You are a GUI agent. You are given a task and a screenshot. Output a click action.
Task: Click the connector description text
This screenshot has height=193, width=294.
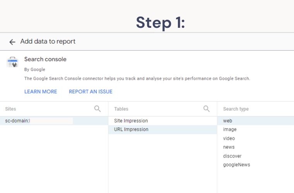coord(137,78)
